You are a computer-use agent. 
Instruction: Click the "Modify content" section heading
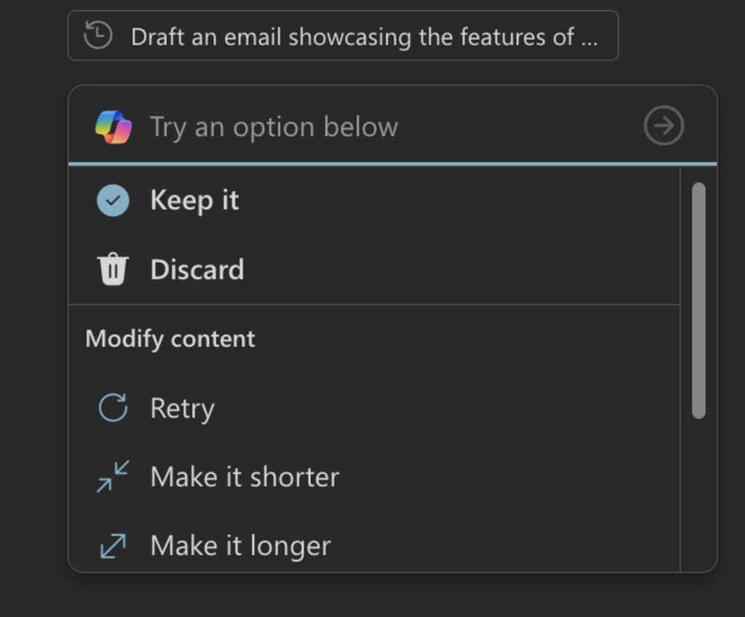tap(170, 339)
